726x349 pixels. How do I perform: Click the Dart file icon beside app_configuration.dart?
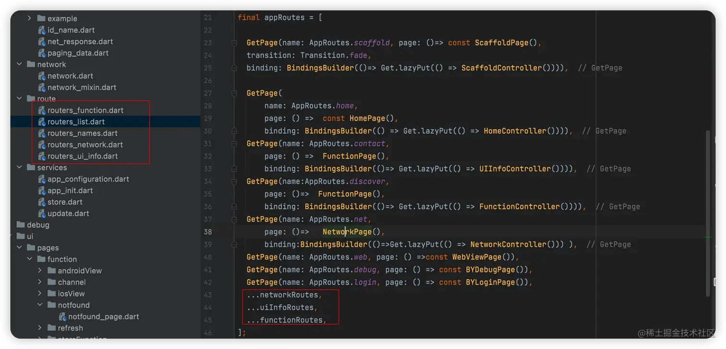[x=42, y=179]
